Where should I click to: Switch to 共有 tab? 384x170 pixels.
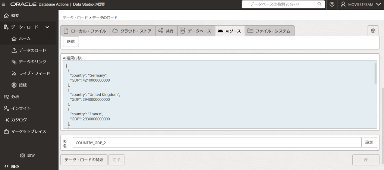[166, 31]
